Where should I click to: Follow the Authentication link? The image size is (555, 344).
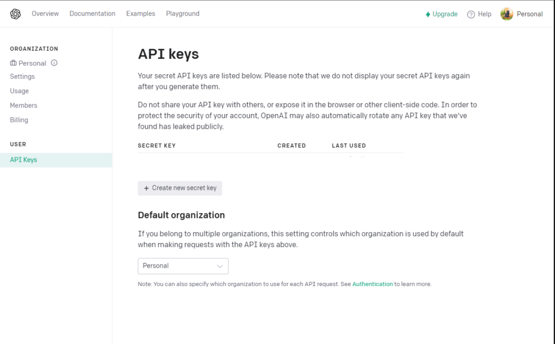[372, 284]
